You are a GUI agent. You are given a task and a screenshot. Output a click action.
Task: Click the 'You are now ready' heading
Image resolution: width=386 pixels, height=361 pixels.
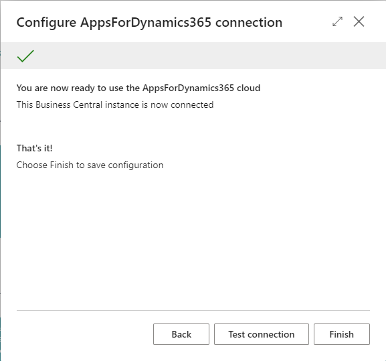tap(138, 88)
